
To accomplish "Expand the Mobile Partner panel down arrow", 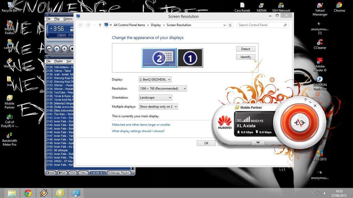I will tap(258, 142).
